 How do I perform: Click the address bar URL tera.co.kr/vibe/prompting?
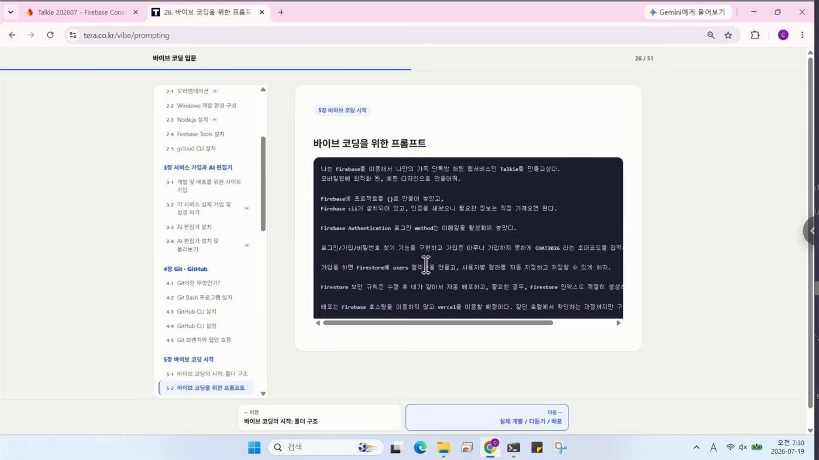126,35
